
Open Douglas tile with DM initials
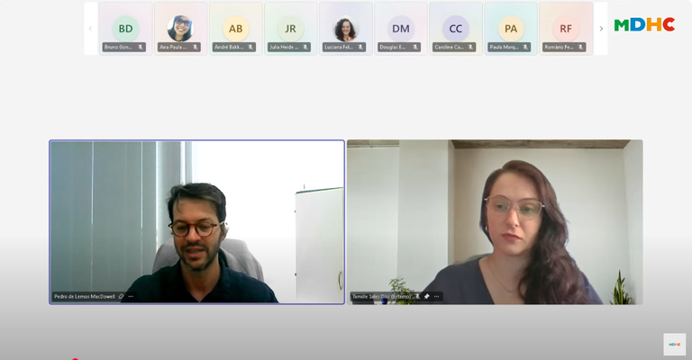[401, 29]
